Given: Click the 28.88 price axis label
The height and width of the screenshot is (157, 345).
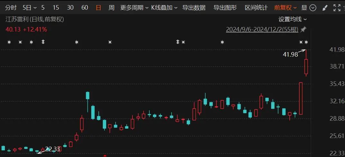Looking at the screenshot, I should (x=337, y=118).
